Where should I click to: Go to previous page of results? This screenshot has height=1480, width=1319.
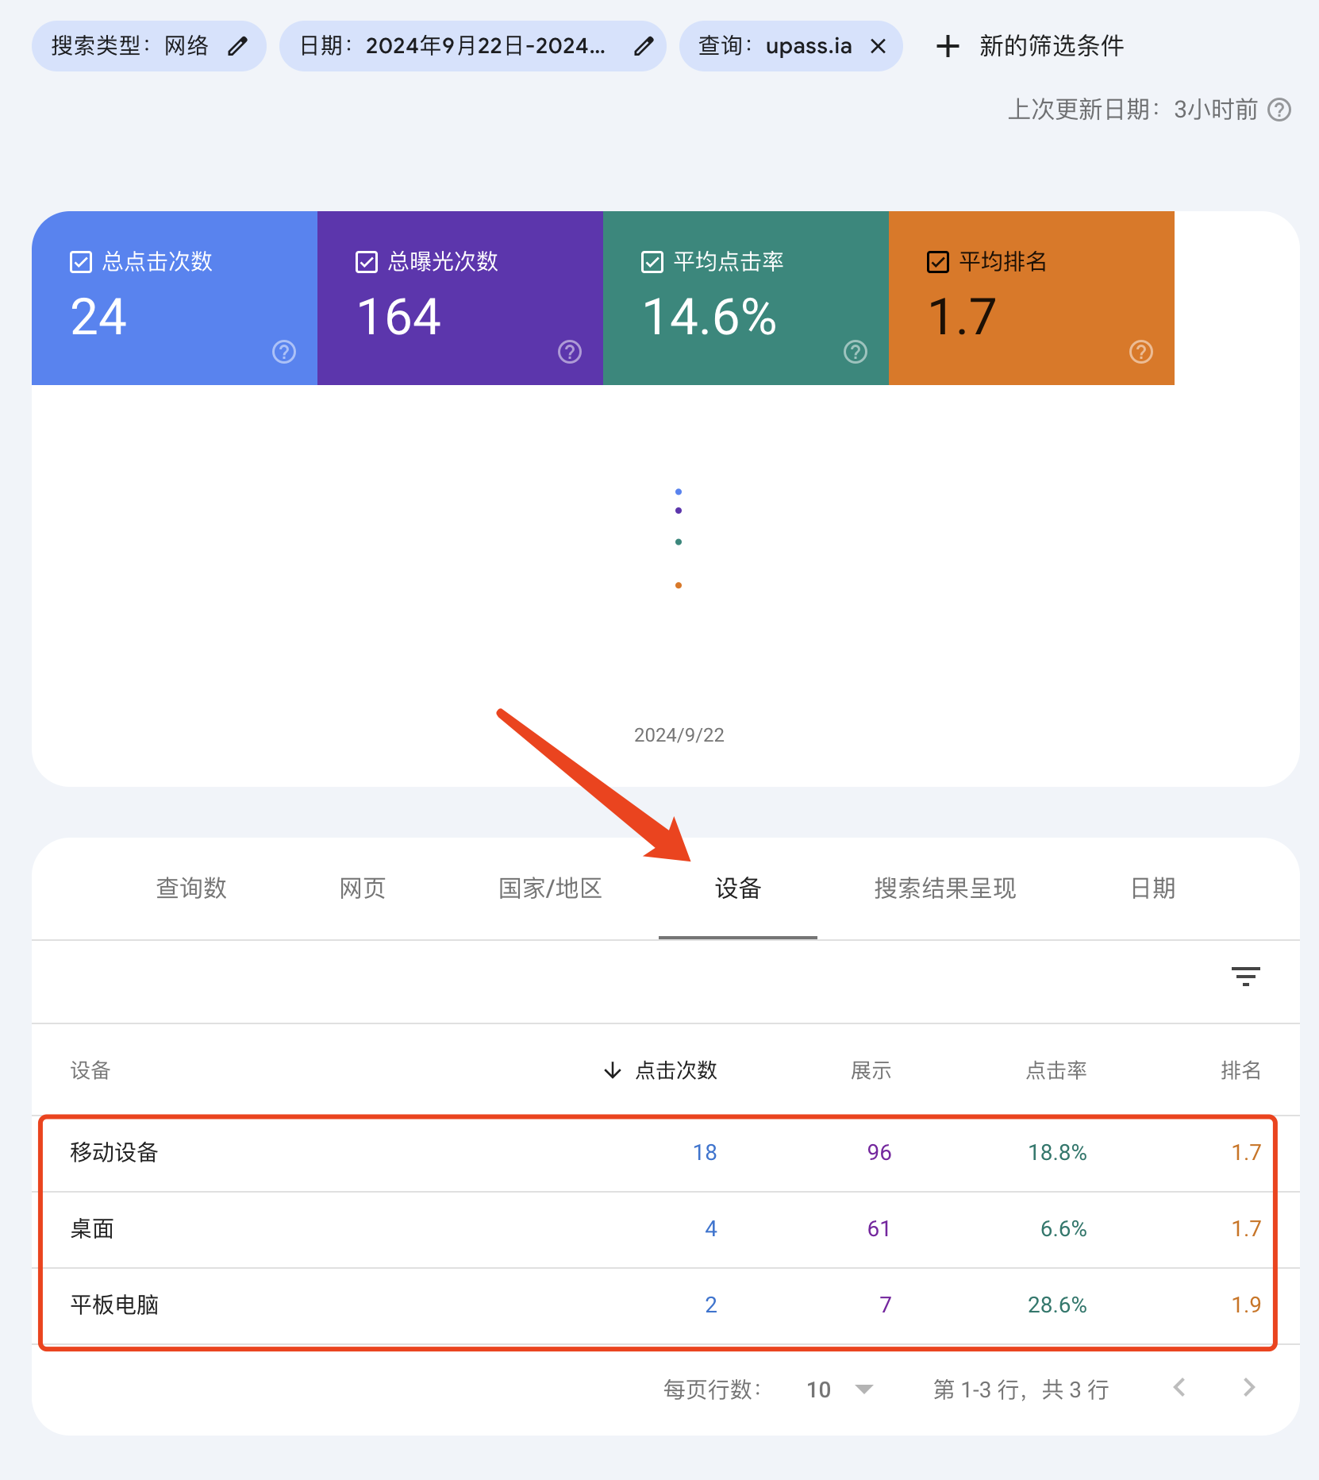(x=1179, y=1388)
